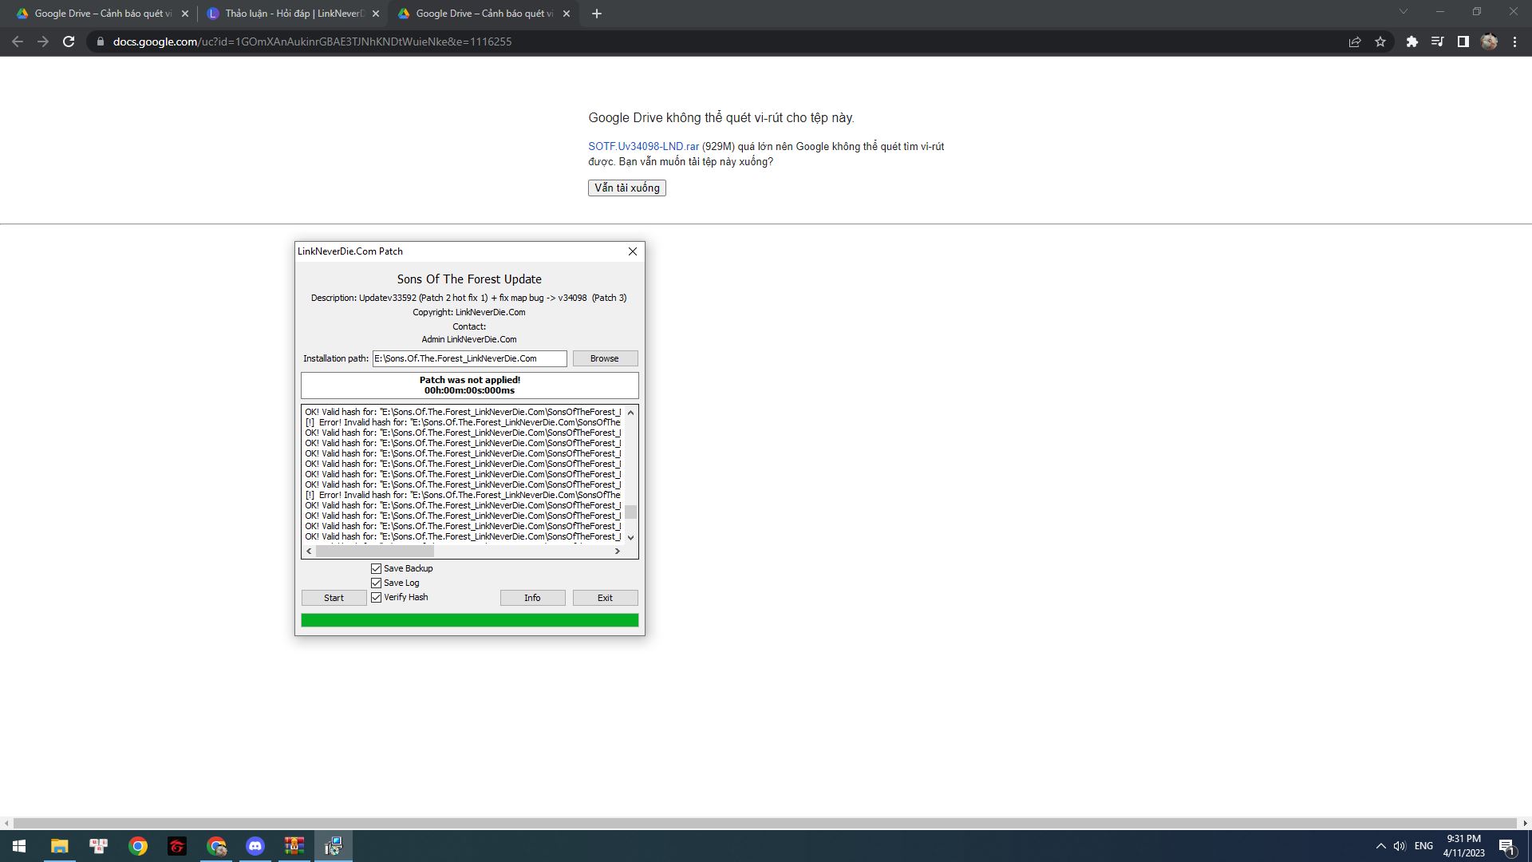The height and width of the screenshot is (862, 1532).
Task: Bookmark this page with the star icon
Action: click(1380, 42)
